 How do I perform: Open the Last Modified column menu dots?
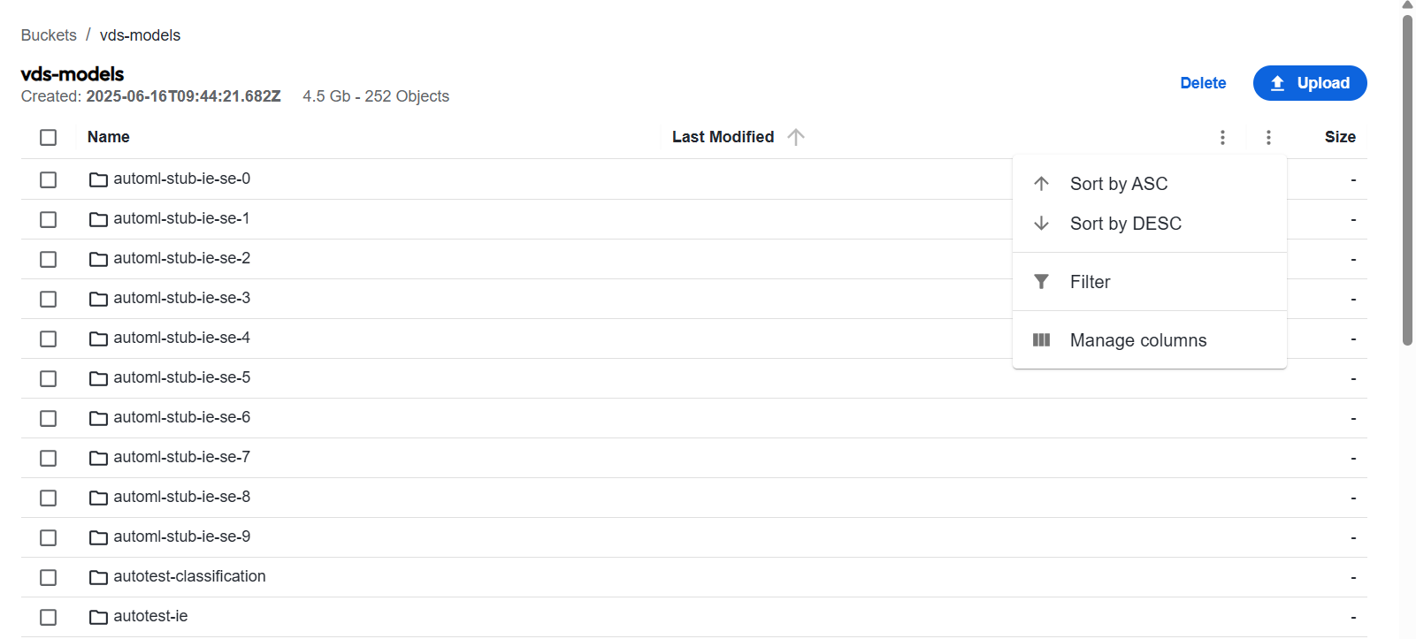[1222, 137]
